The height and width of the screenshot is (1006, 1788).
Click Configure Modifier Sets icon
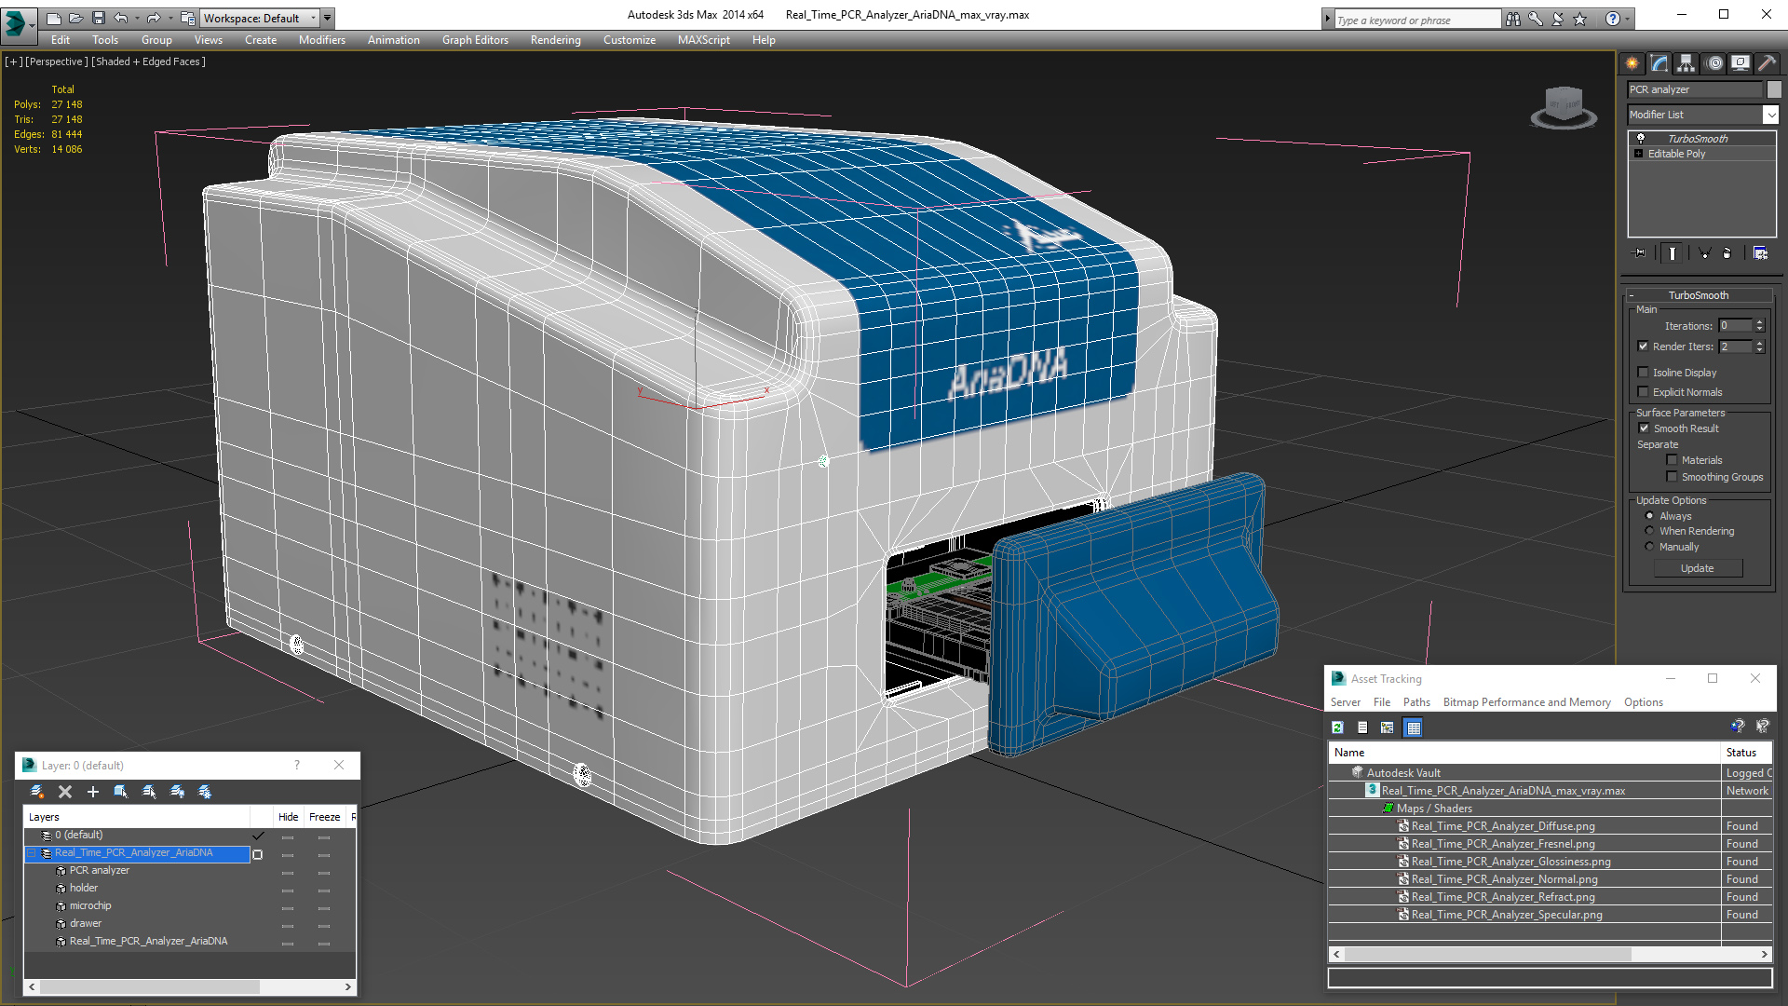coord(1760,253)
